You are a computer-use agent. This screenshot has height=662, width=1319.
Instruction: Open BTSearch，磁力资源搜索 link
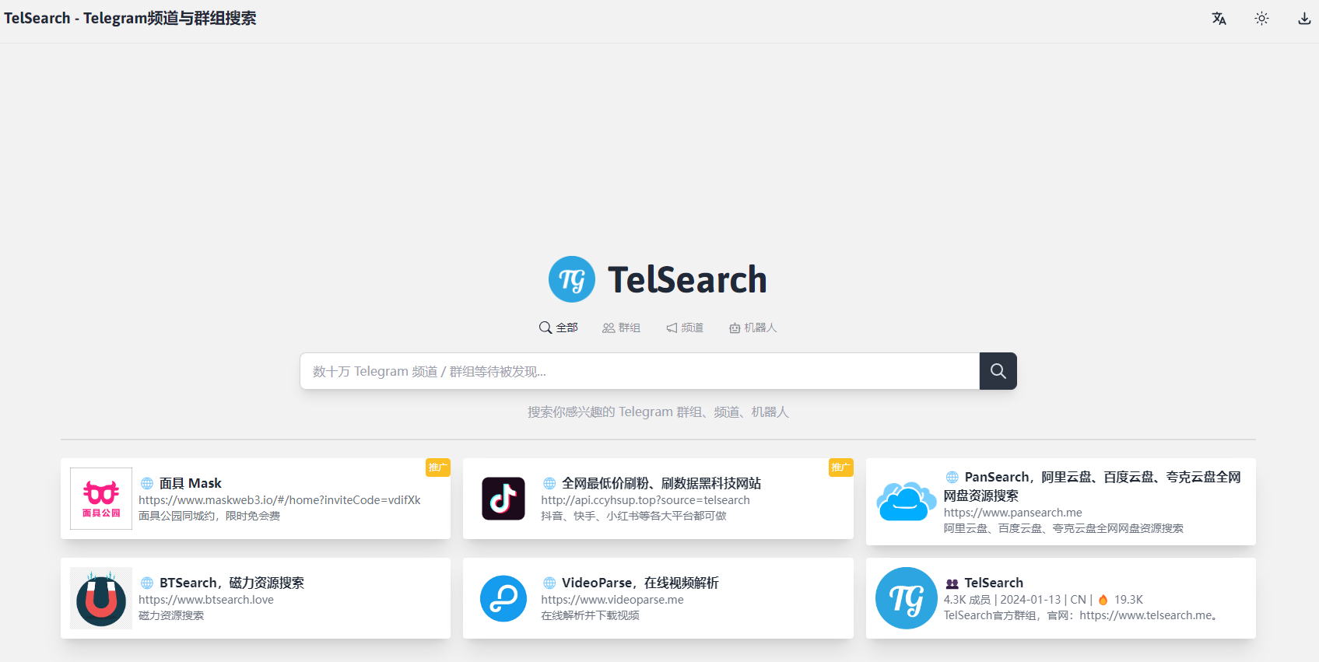[232, 583]
